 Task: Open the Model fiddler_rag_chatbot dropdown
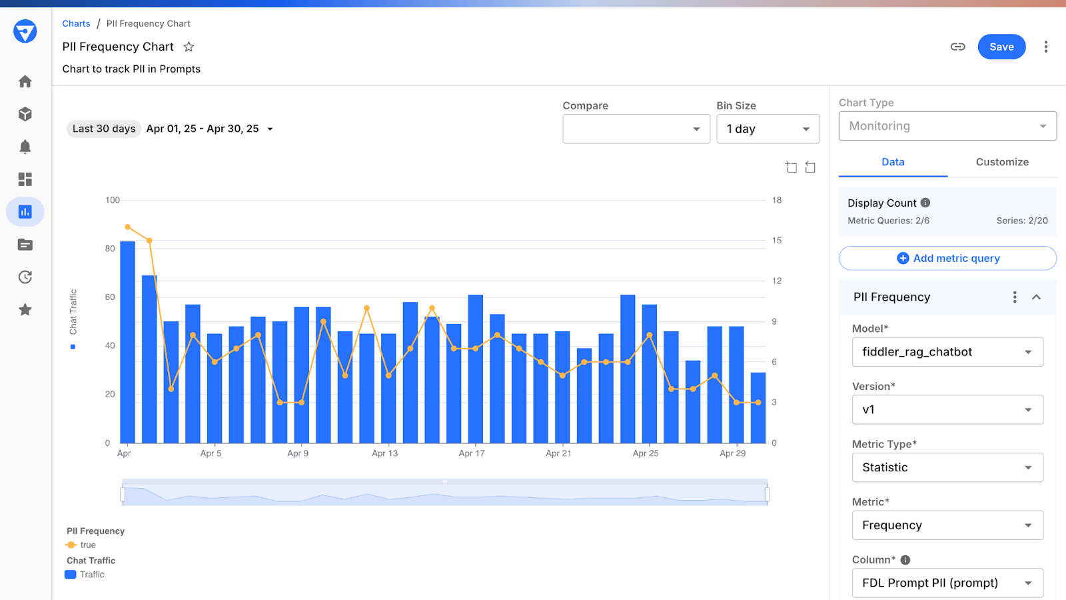(947, 352)
